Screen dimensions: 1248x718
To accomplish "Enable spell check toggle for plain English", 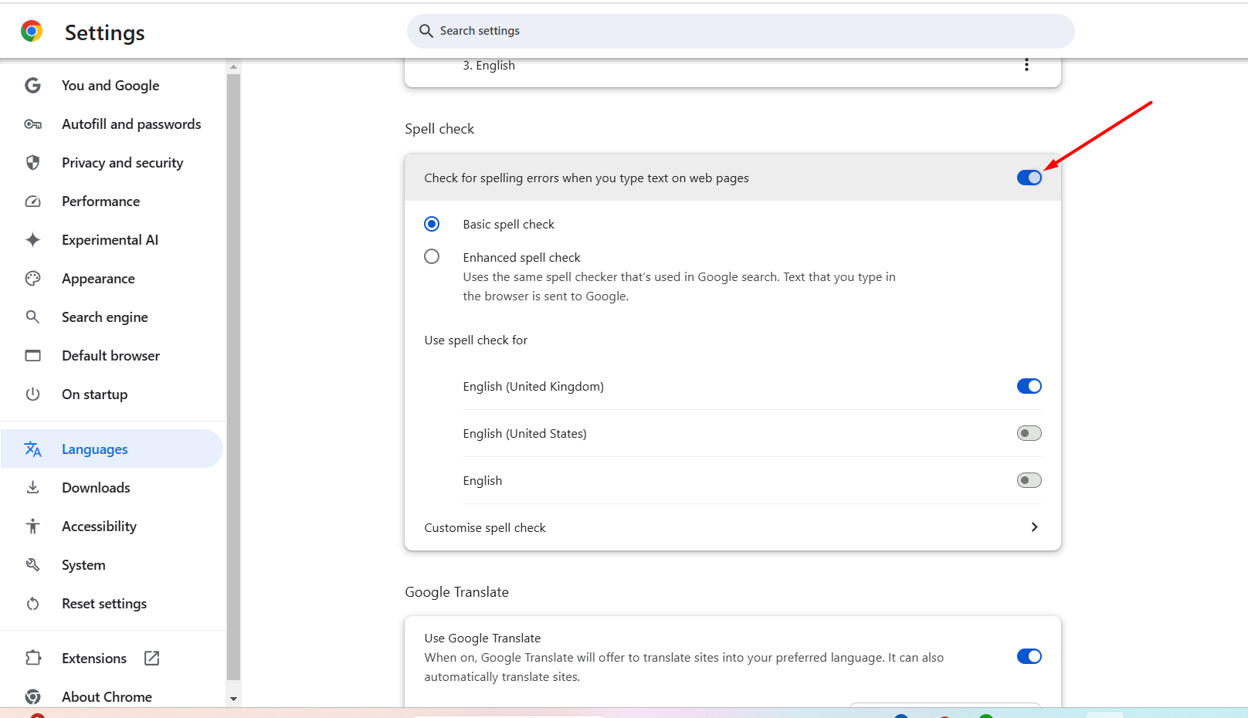I will click(x=1029, y=480).
